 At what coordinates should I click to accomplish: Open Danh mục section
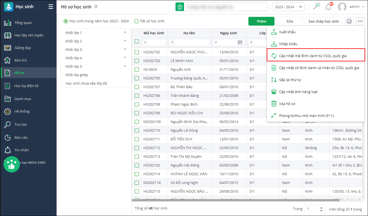point(28,99)
